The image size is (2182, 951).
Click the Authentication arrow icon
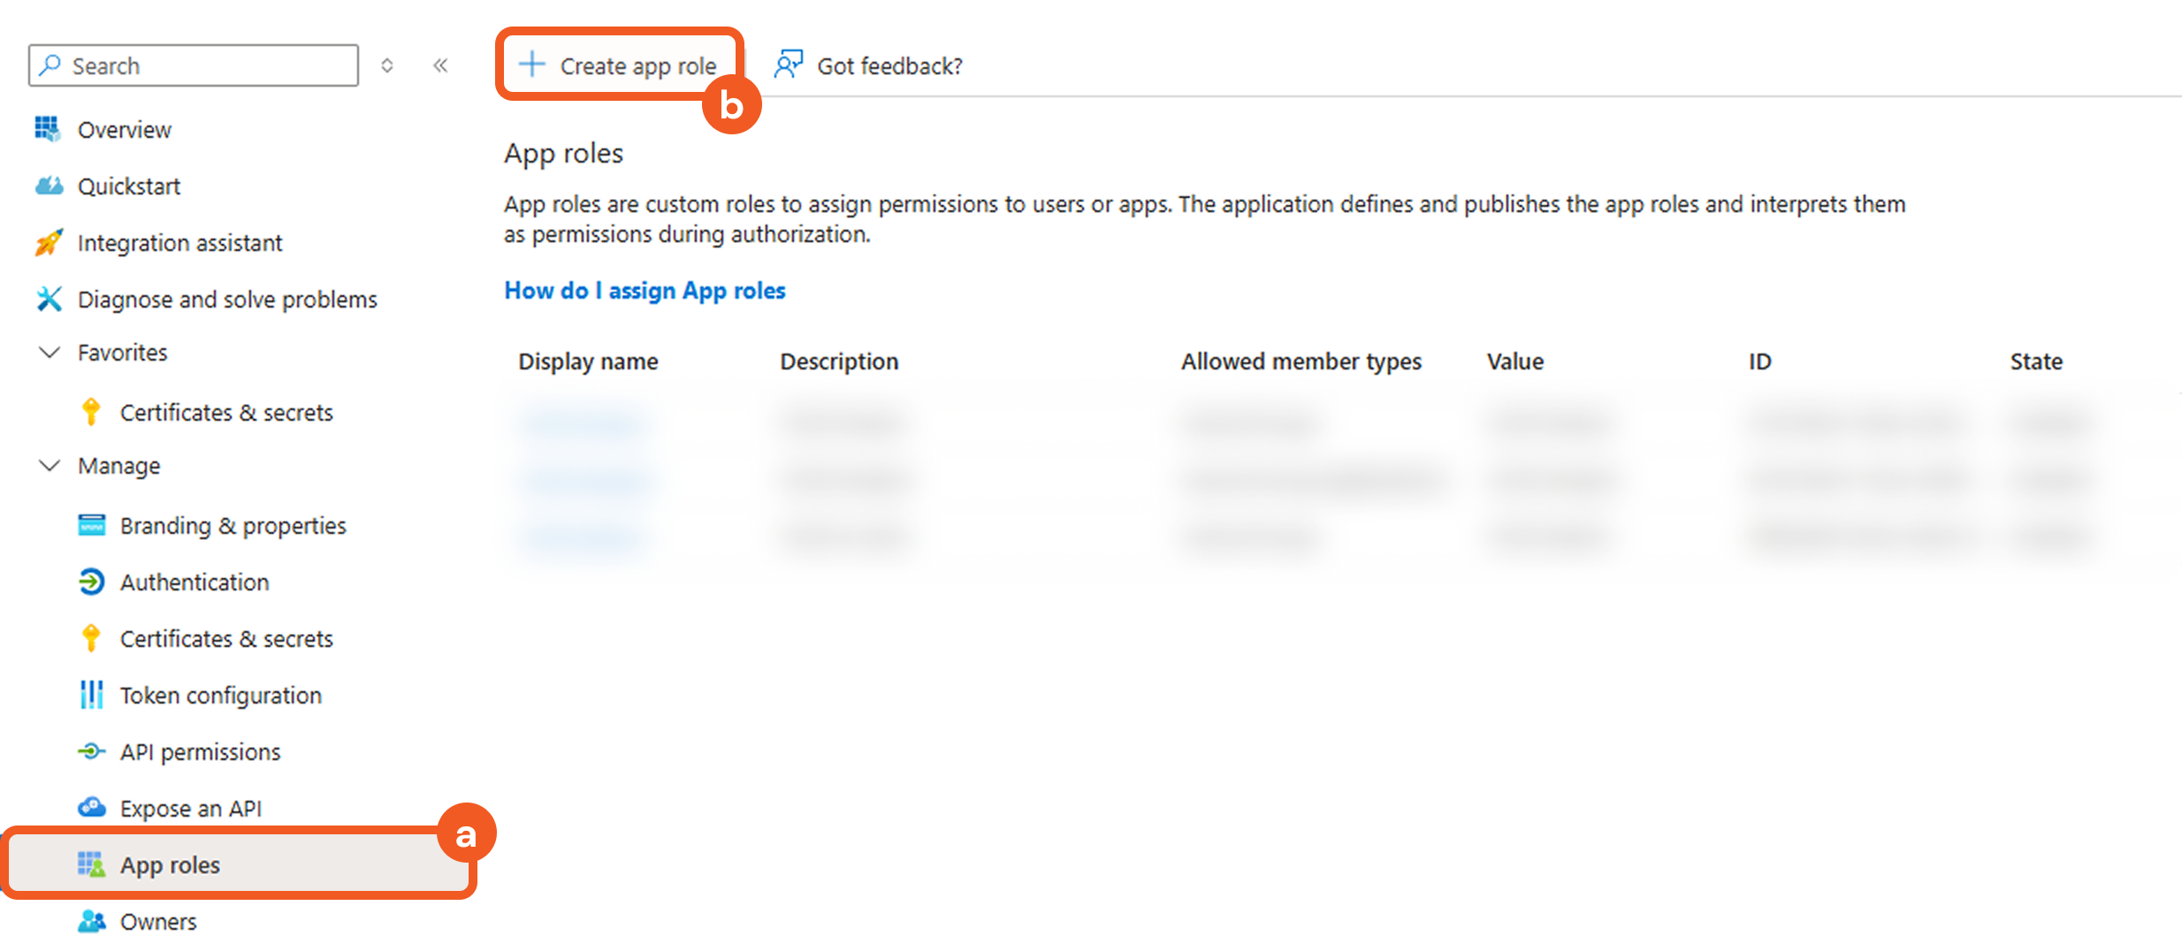click(x=91, y=582)
